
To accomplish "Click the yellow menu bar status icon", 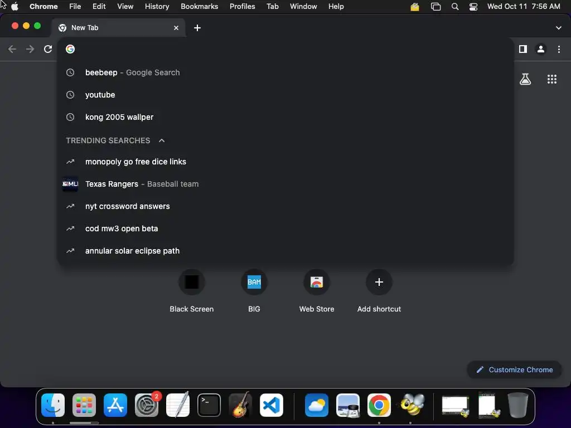I will click(415, 7).
